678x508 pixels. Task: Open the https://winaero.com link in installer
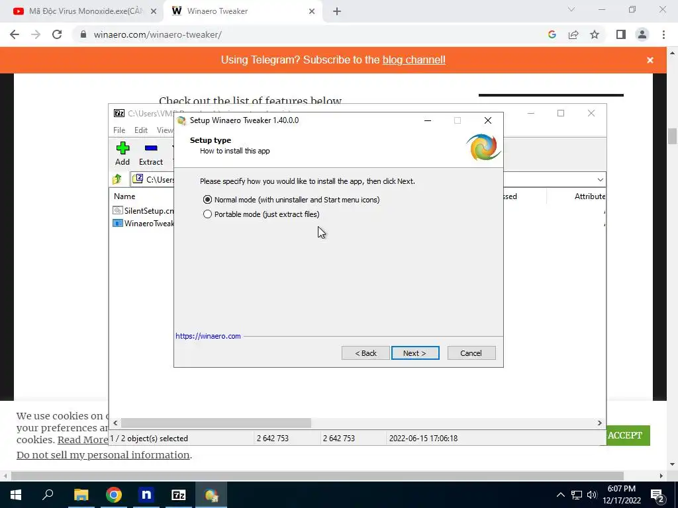click(x=208, y=336)
